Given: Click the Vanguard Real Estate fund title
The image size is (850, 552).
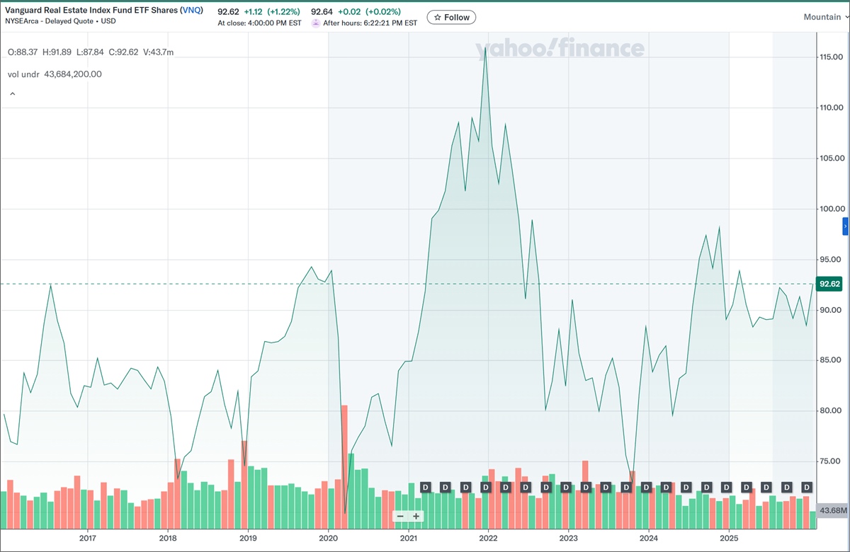Looking at the screenshot, I should (92, 11).
